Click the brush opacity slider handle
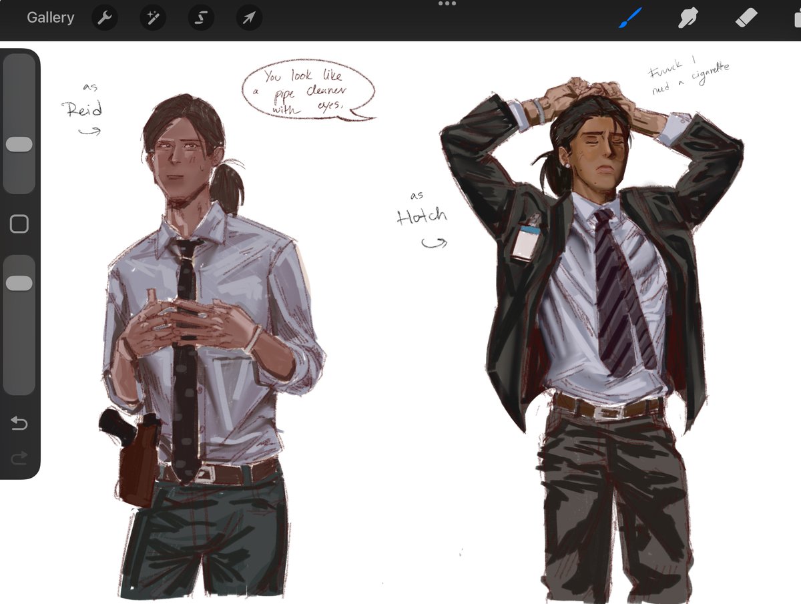Image resolution: width=801 pixels, height=604 pixels. [19, 284]
